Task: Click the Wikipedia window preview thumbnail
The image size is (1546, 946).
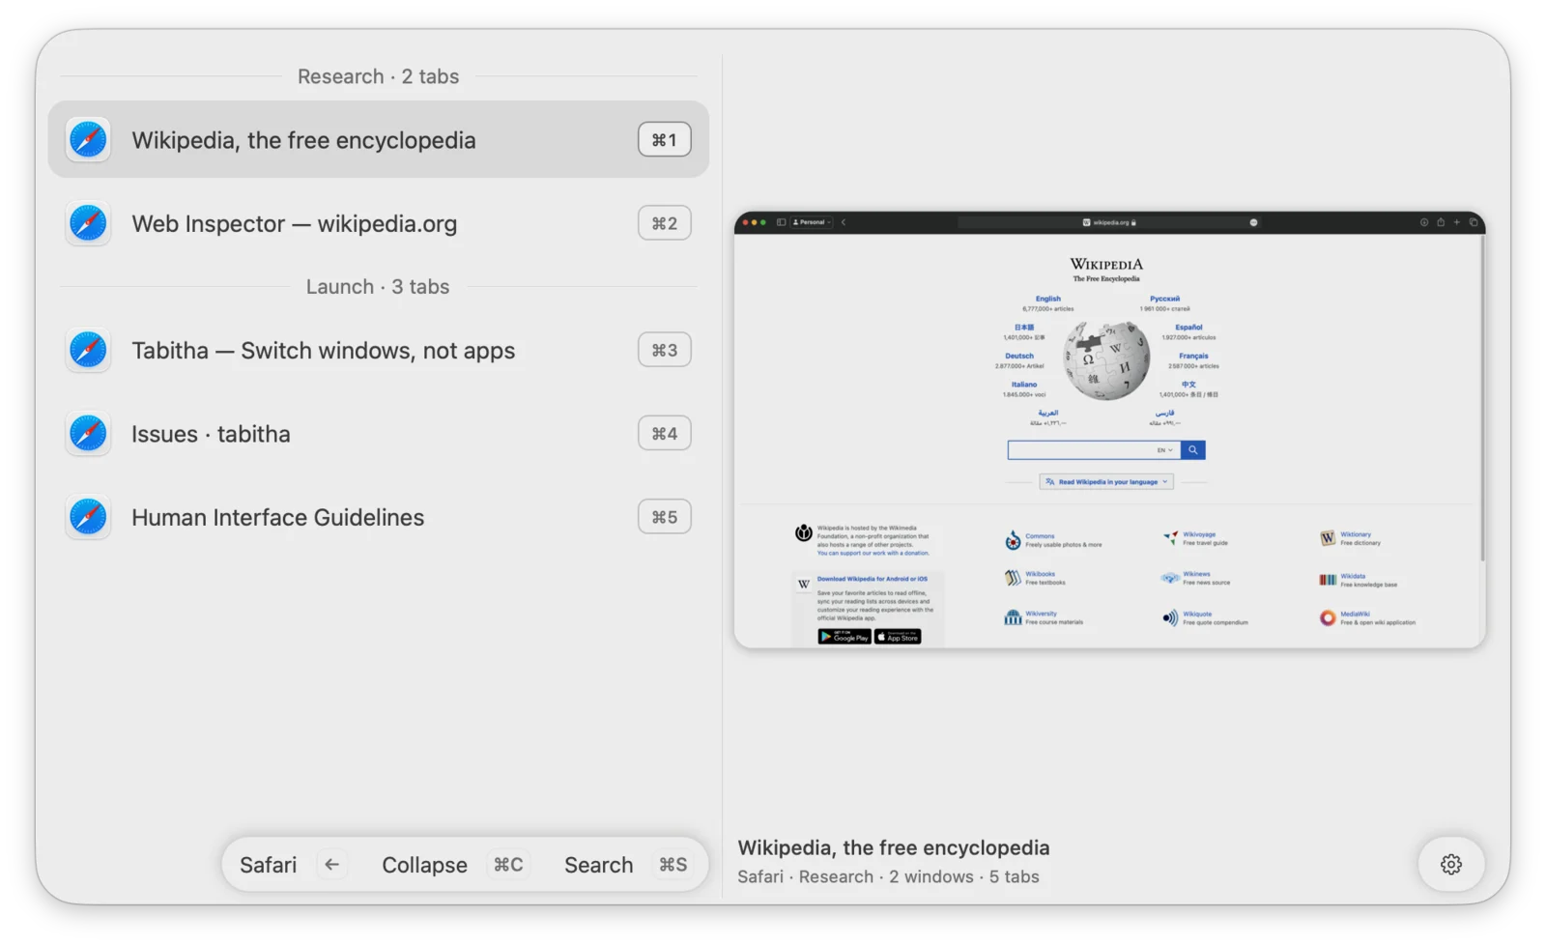Action: [1109, 430]
